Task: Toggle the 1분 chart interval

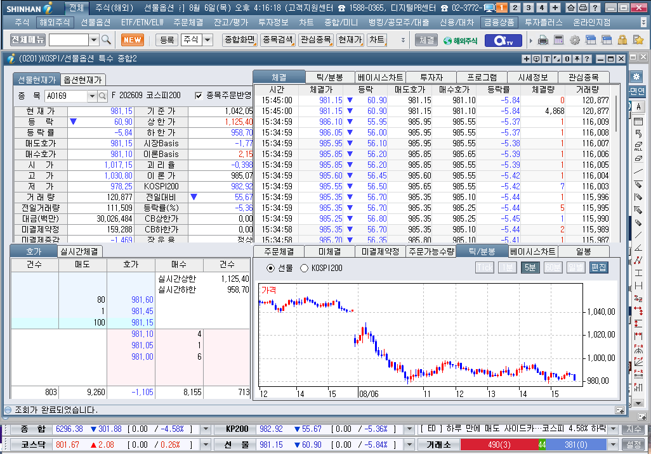Action: 507,268
